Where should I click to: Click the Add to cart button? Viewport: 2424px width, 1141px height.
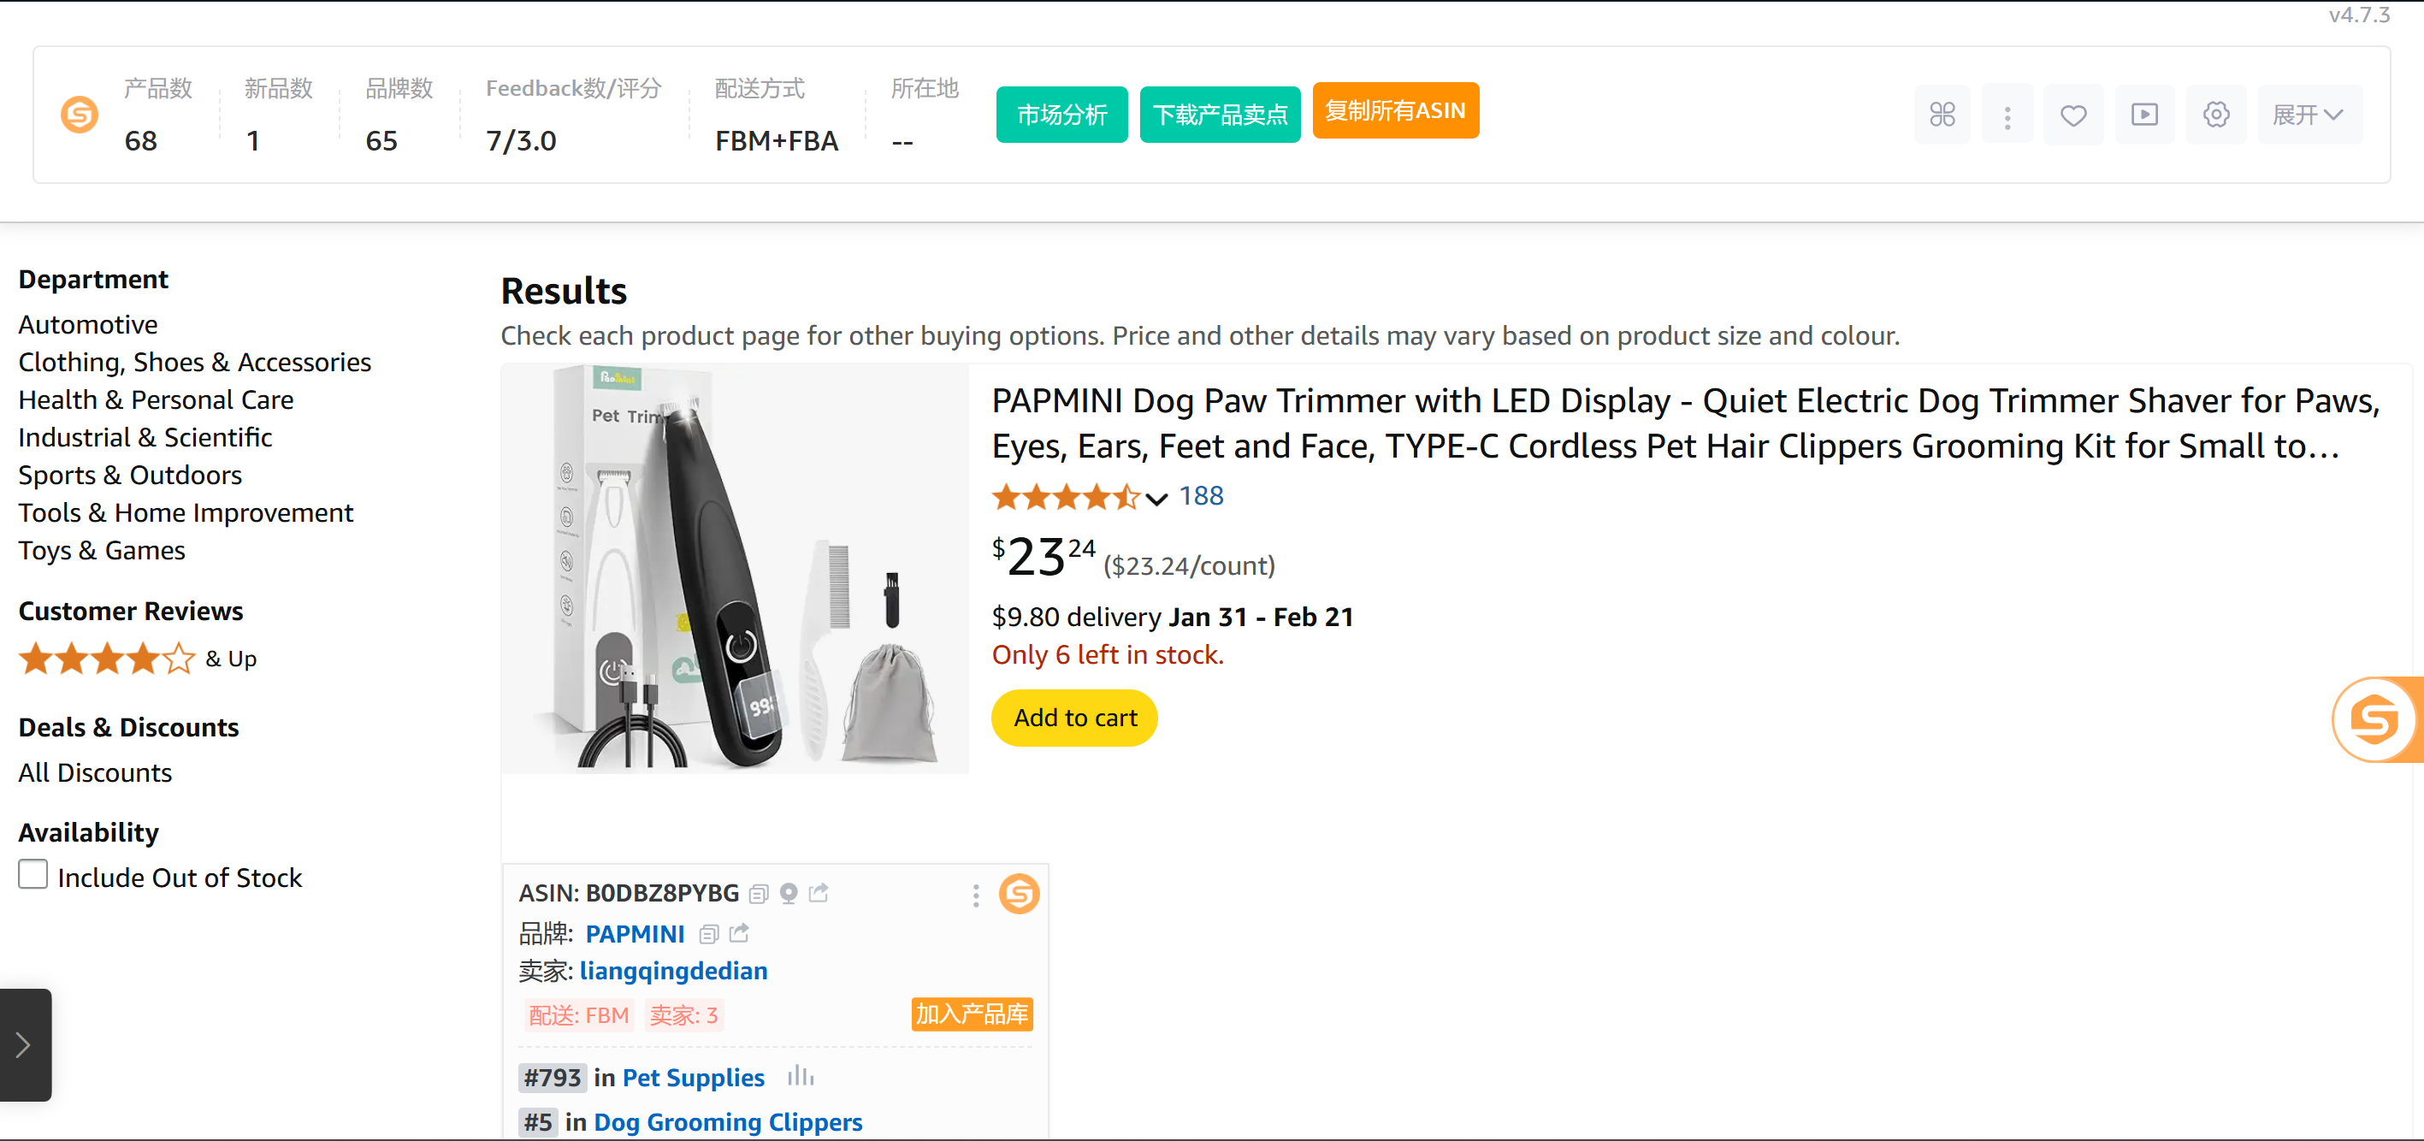[1074, 718]
